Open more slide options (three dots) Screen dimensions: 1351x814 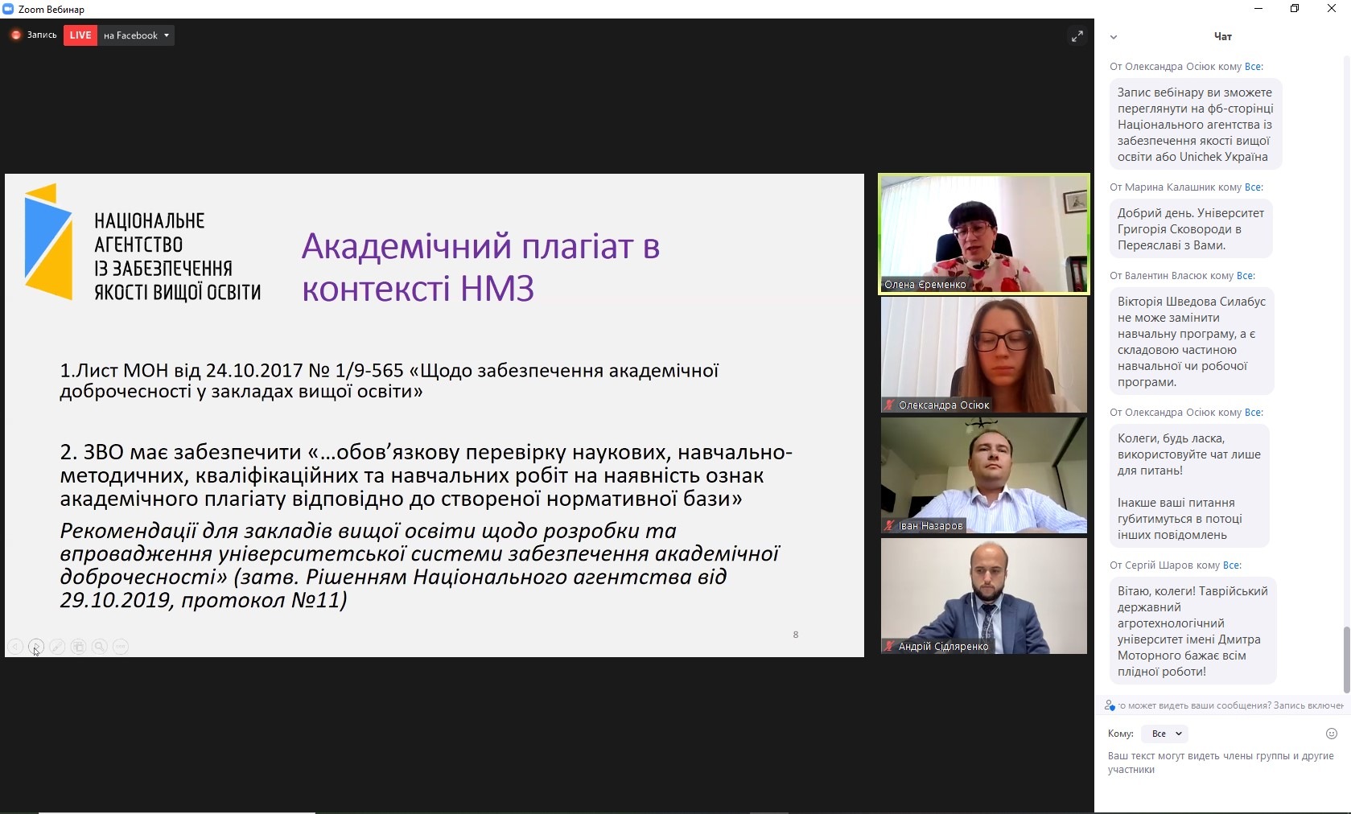click(121, 647)
